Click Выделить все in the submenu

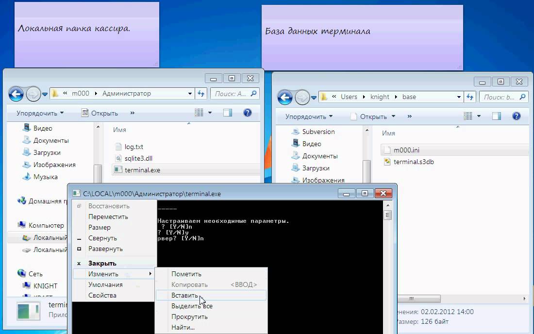211,306
